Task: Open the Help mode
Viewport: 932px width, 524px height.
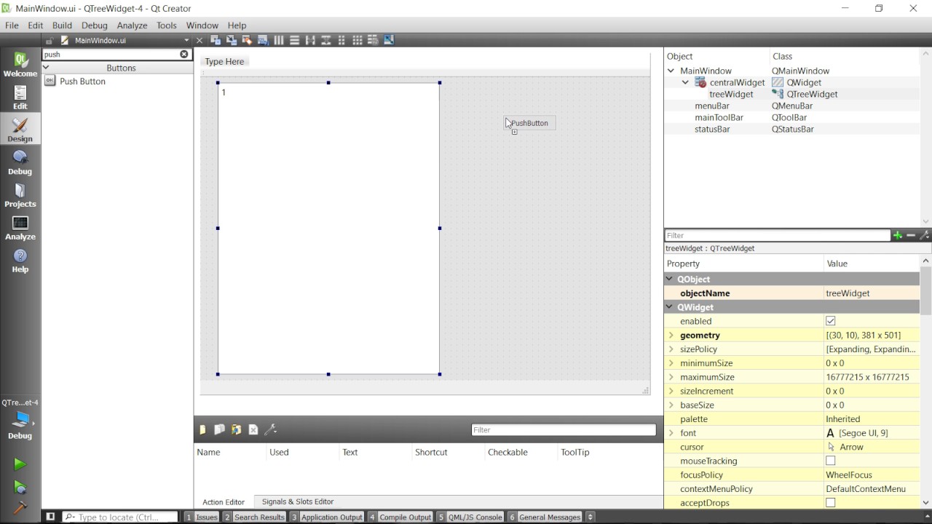Action: click(x=20, y=261)
